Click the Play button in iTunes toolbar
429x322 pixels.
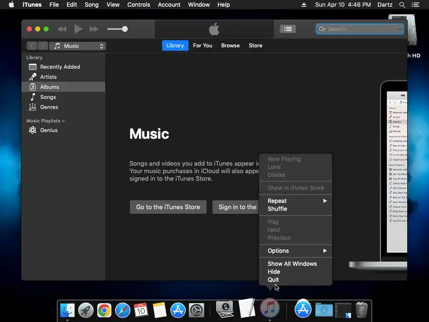coord(78,29)
